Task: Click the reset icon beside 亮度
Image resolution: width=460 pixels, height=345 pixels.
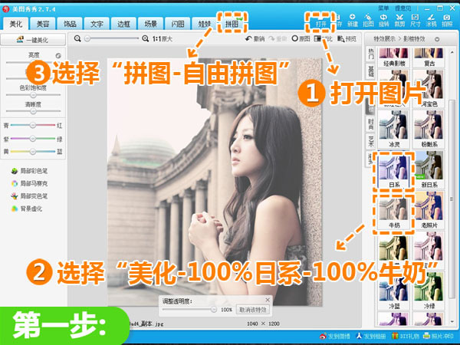Action: tap(58, 55)
